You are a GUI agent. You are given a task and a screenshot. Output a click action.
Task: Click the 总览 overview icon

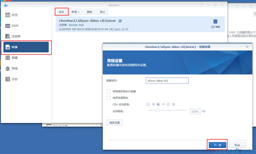(8, 15)
